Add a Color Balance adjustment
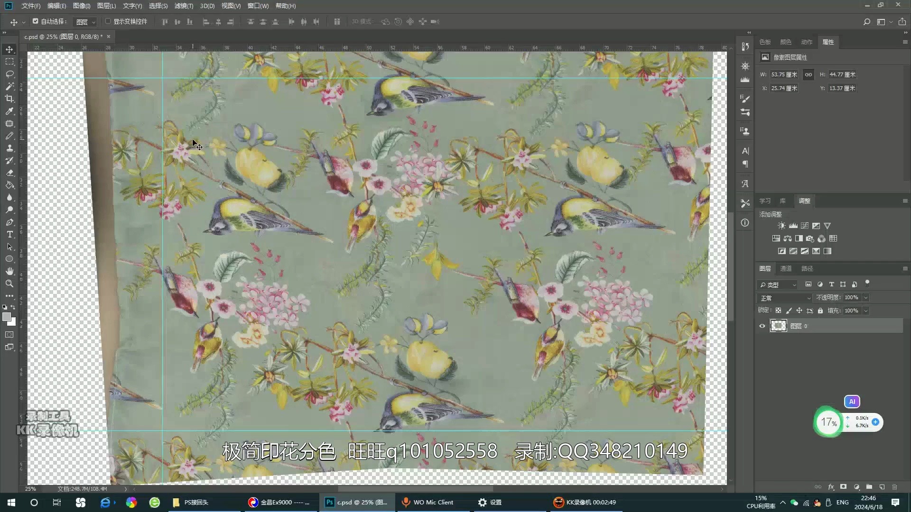 click(x=788, y=238)
